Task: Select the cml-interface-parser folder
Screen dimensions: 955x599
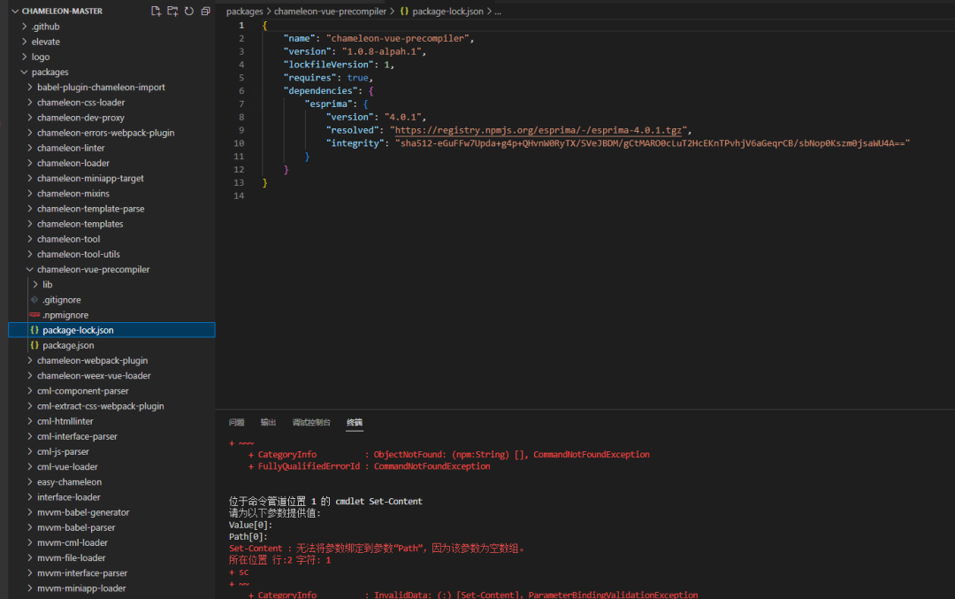Action: [x=77, y=436]
